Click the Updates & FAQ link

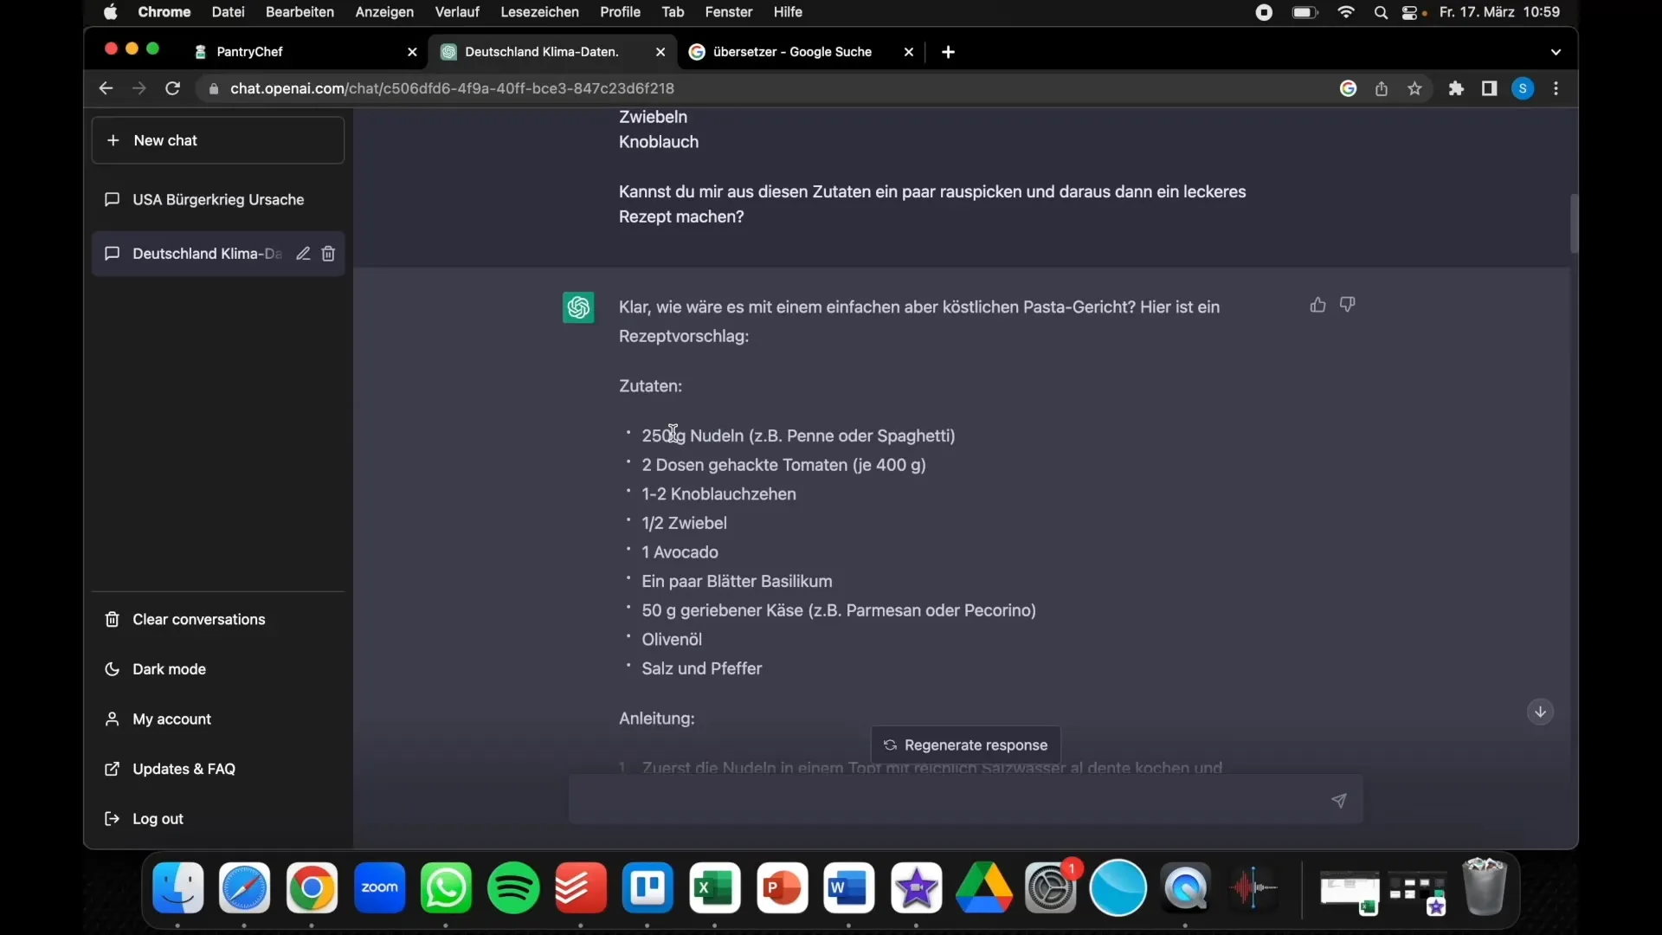coord(184,768)
